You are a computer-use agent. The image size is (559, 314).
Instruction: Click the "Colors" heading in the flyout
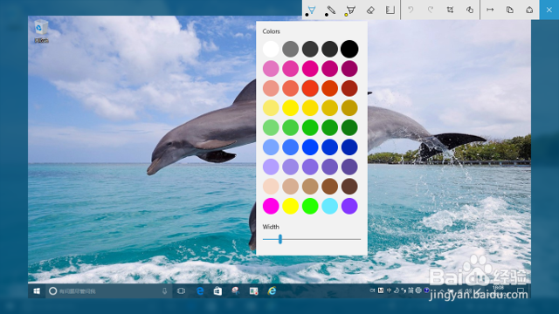click(x=272, y=31)
